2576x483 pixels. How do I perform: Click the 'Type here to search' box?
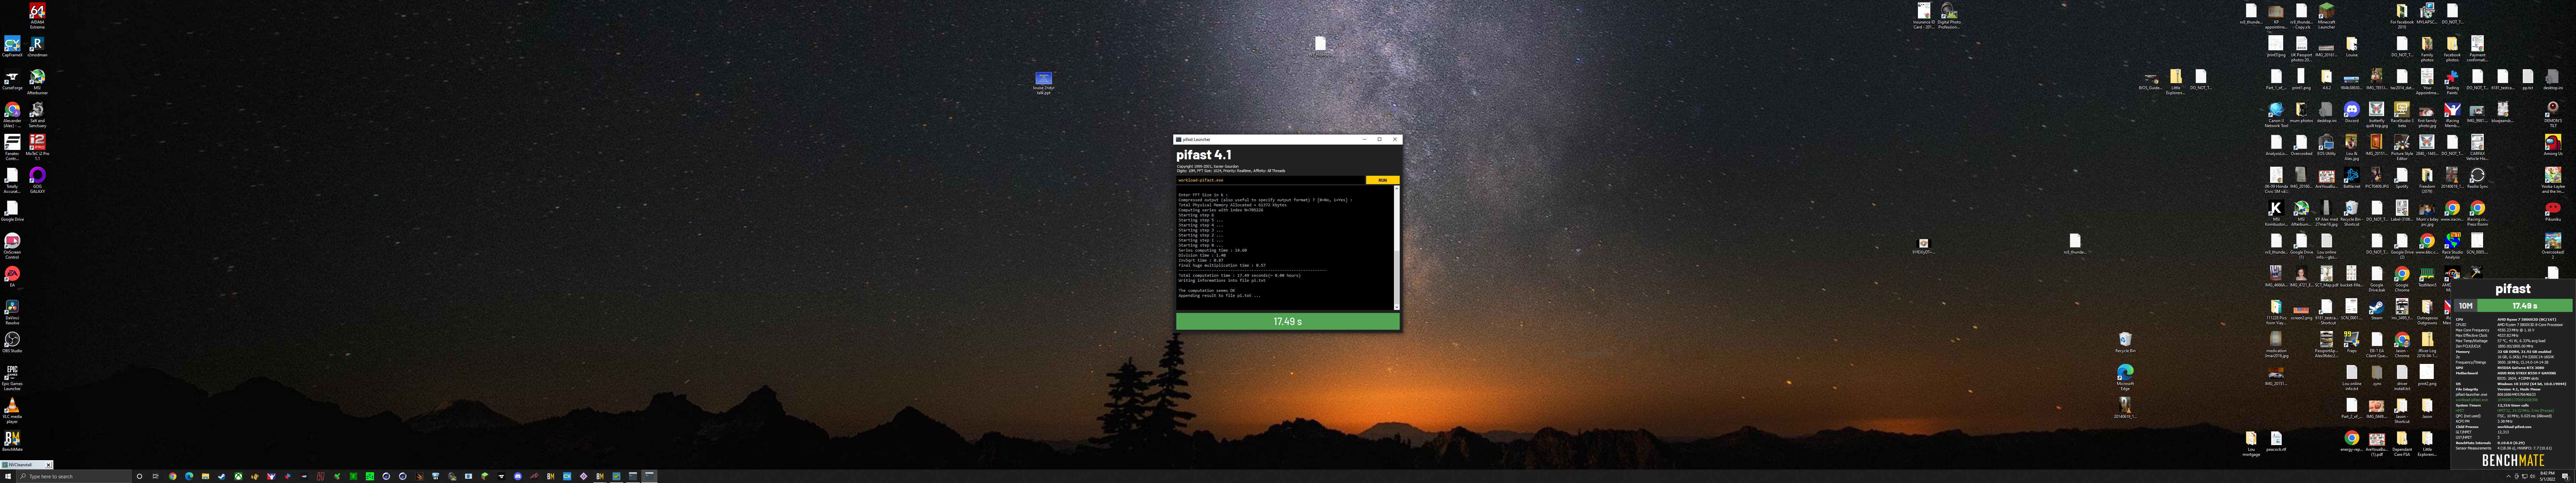(x=74, y=476)
